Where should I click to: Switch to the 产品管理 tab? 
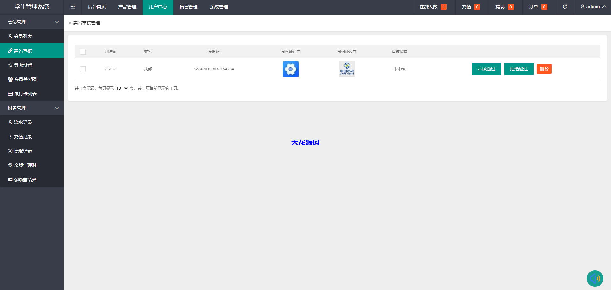pyautogui.click(x=127, y=7)
